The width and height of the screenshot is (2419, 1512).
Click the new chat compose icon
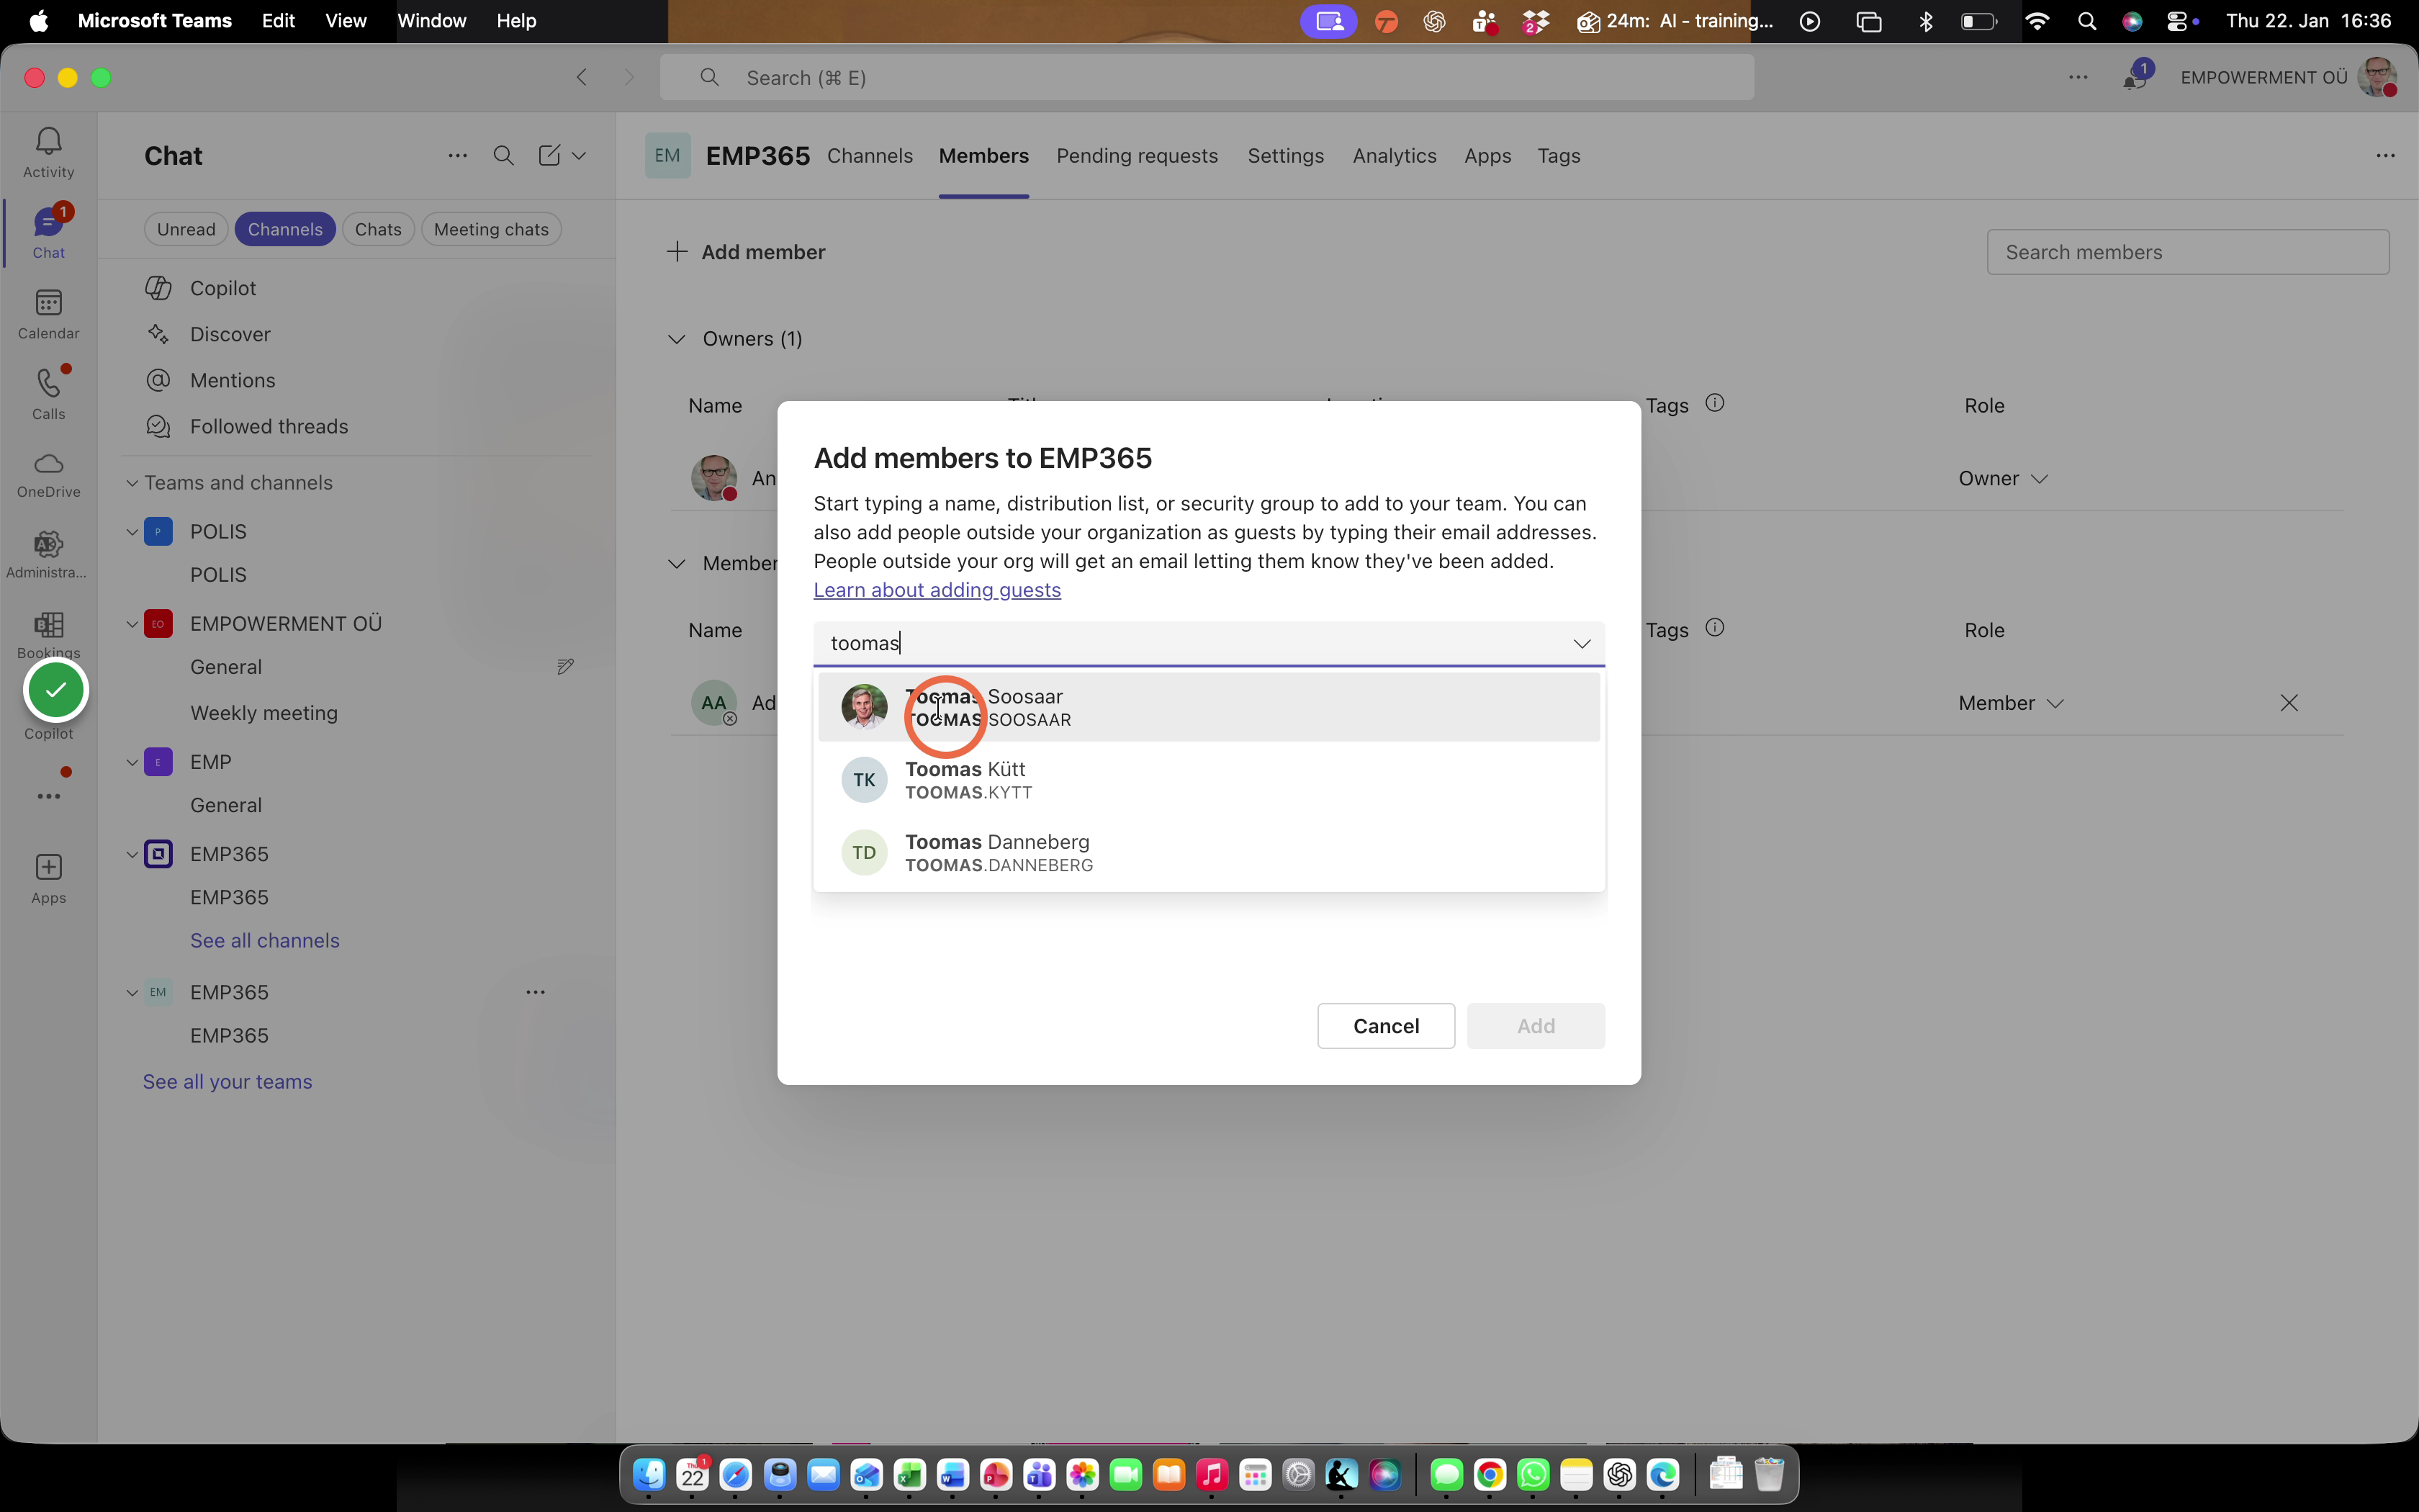tap(549, 155)
